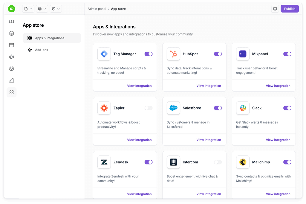The height and width of the screenshot is (204, 306).
Task: Switch to the Add-ons section
Action: point(42,50)
